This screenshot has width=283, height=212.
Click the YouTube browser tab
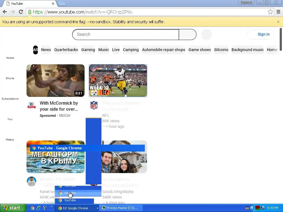tap(30, 4)
